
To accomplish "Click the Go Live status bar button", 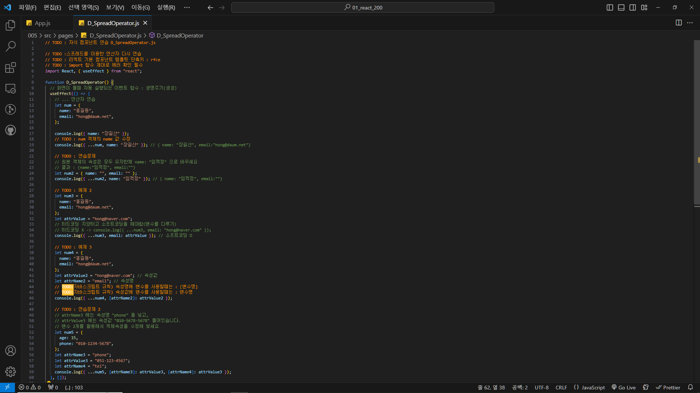I will tap(624, 388).
